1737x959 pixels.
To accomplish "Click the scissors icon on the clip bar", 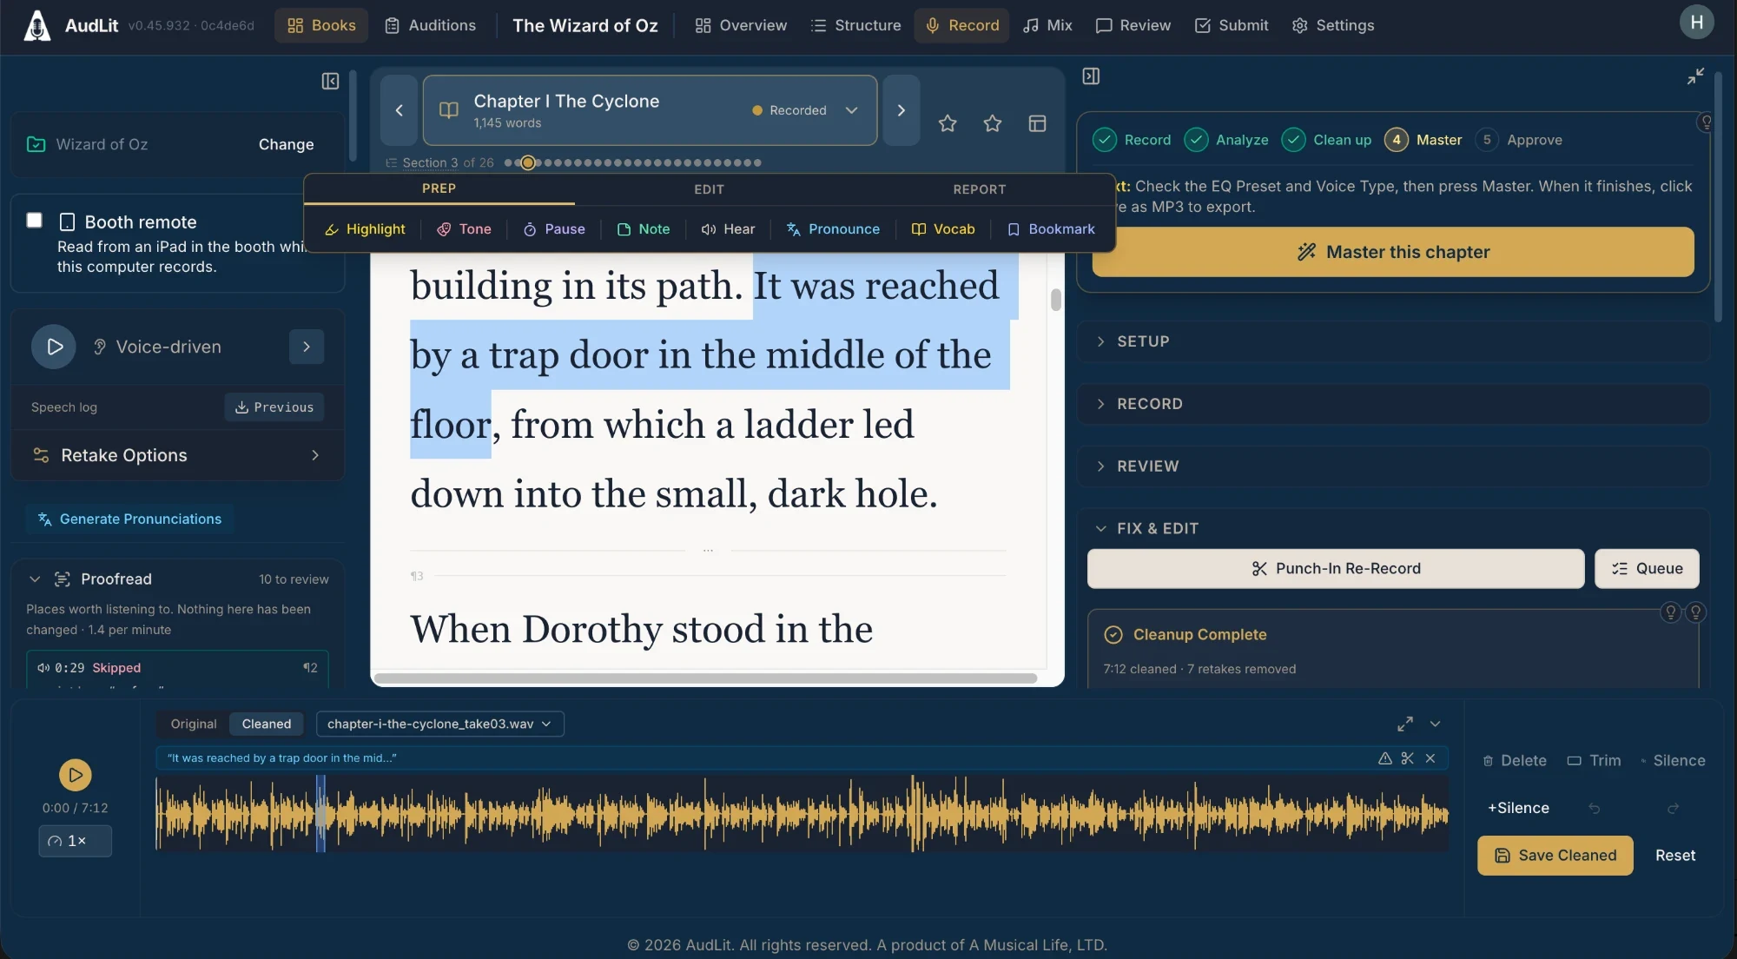I will 1408,758.
